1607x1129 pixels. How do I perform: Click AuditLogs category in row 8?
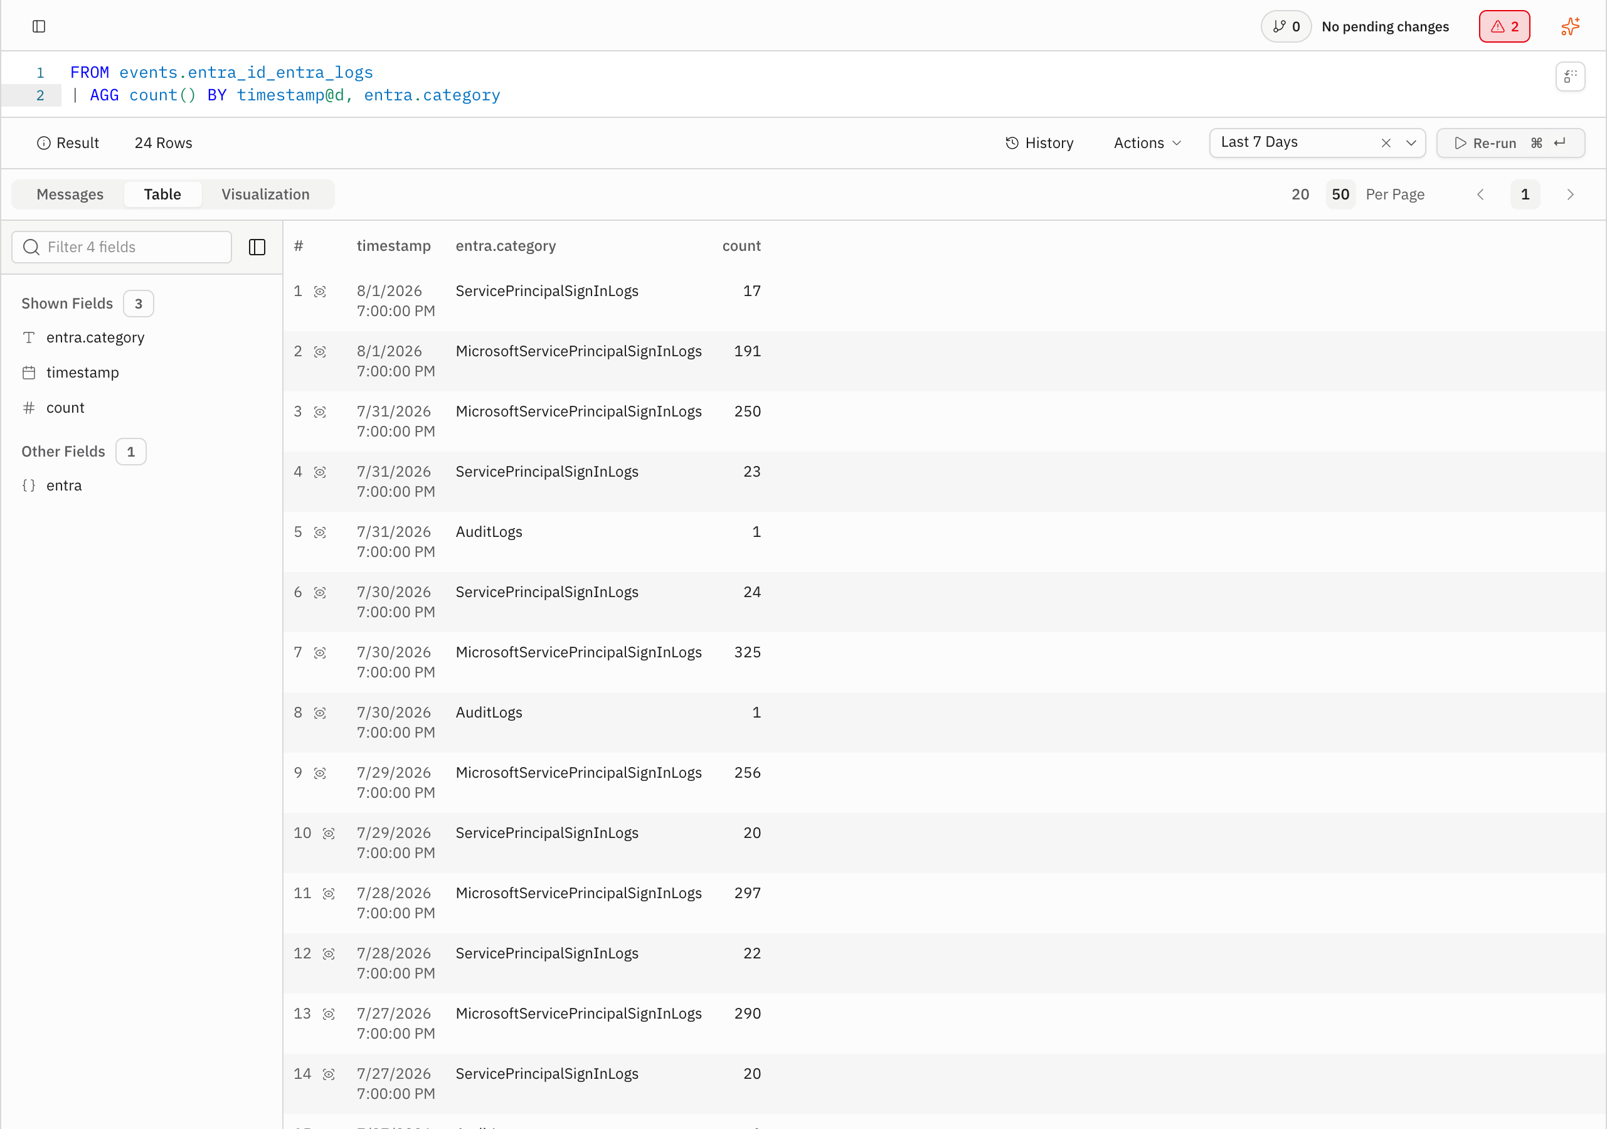[x=489, y=713]
